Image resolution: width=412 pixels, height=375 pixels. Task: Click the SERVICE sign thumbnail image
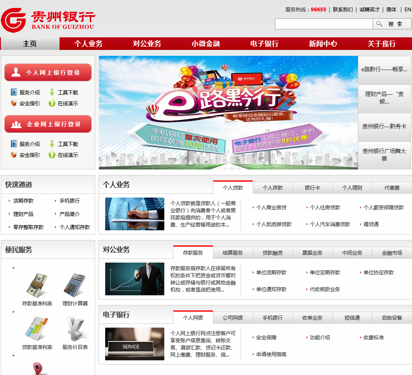pos(135,344)
